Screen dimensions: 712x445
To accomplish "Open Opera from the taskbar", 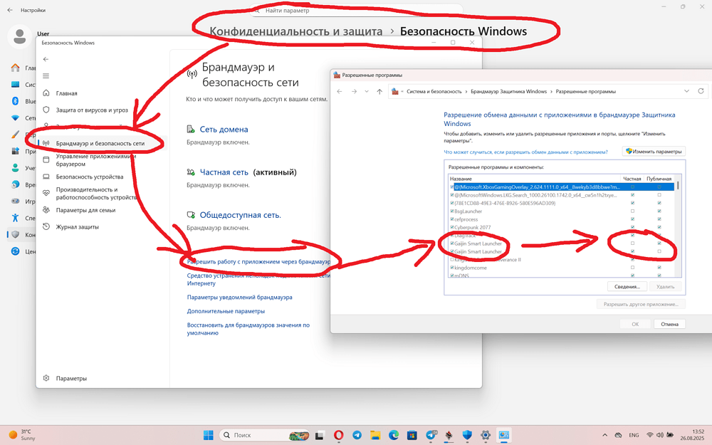I will (338, 435).
